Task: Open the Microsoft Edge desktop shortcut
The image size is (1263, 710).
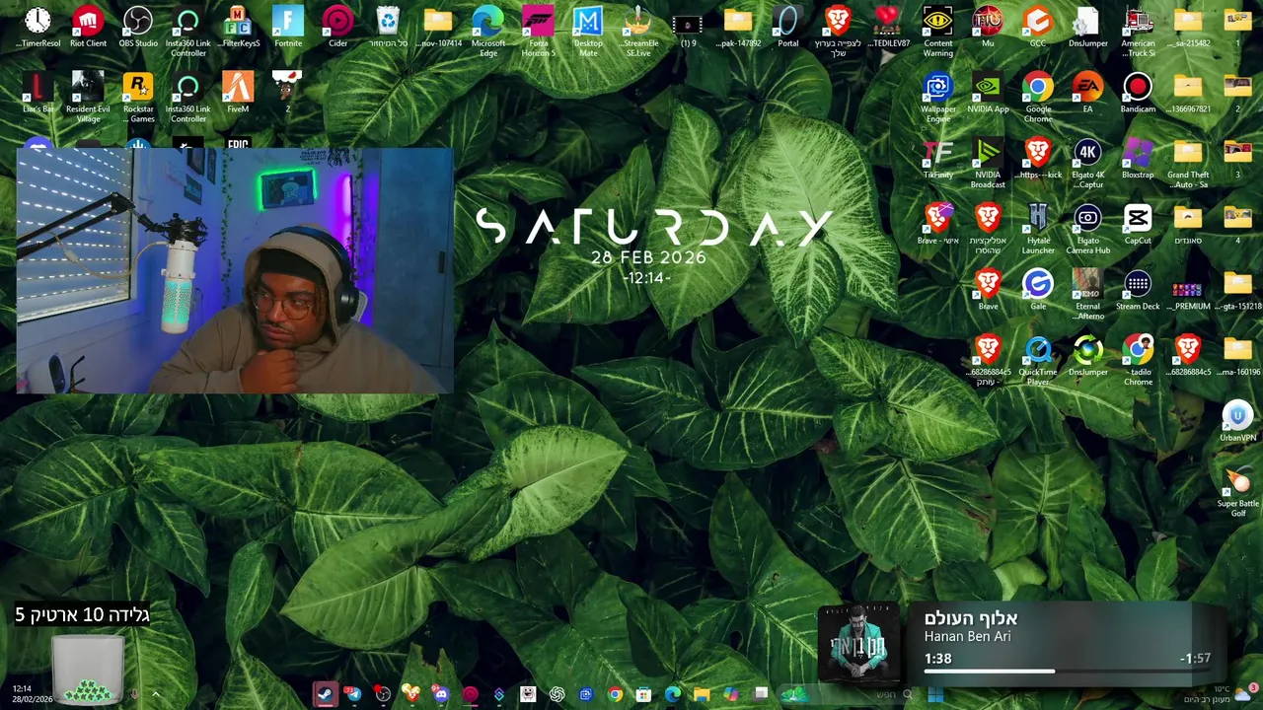Action: pyautogui.click(x=487, y=31)
